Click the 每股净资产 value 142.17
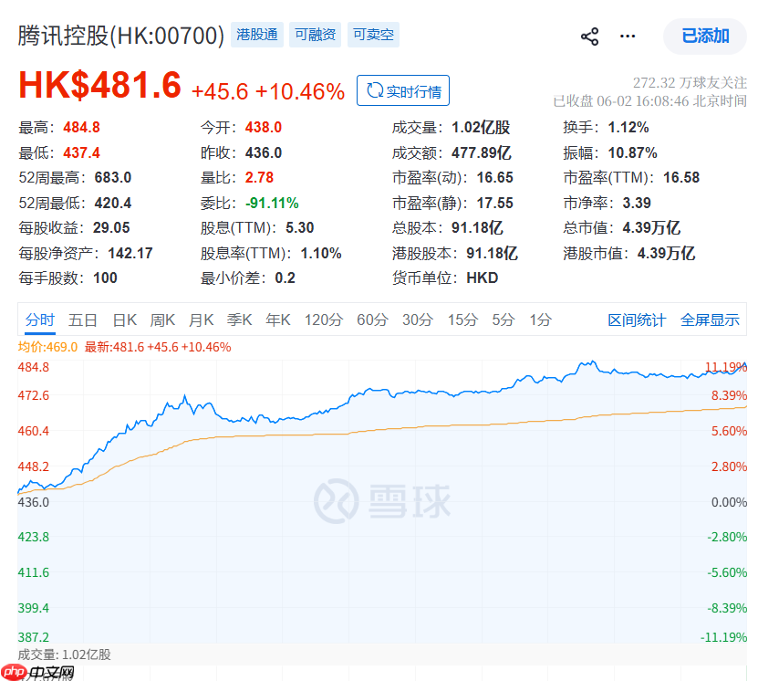 click(x=130, y=253)
